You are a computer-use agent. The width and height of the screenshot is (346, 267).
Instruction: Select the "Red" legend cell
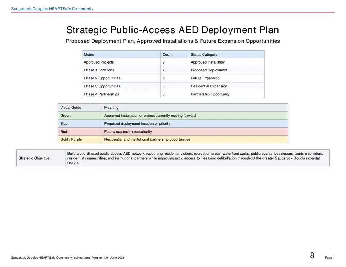tap(80, 132)
